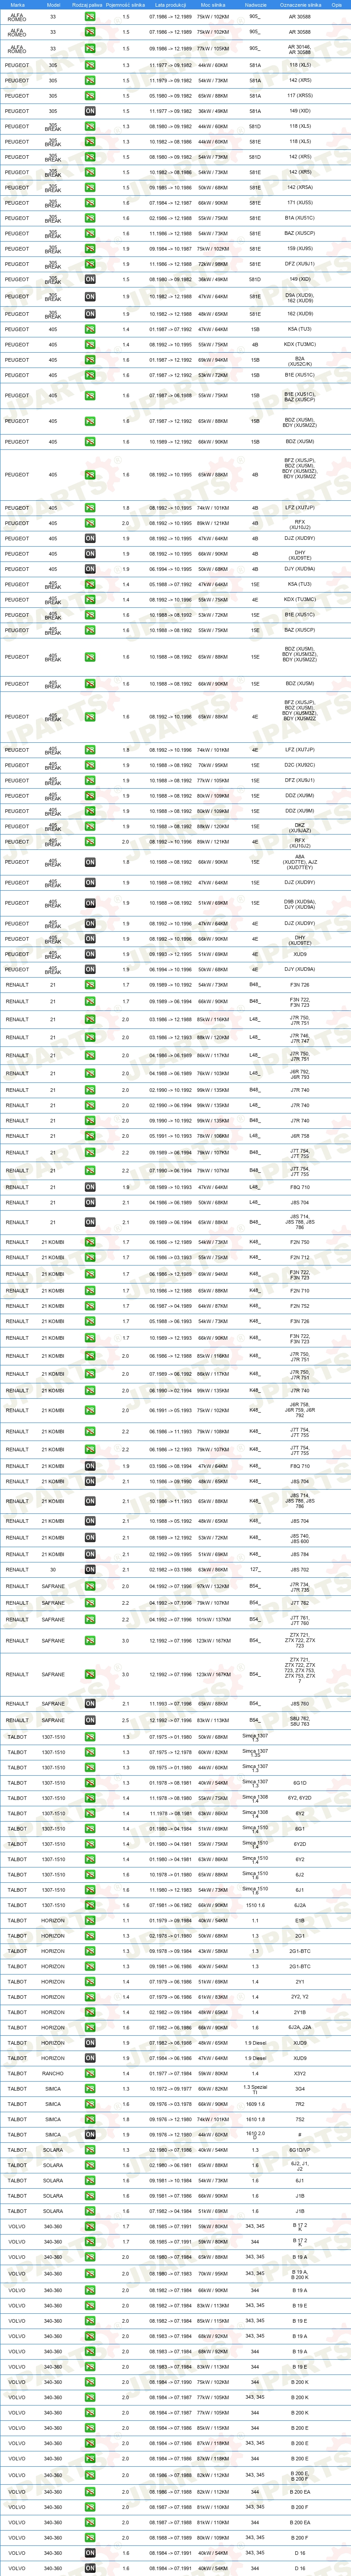Click the Lata produkcji column header
This screenshot has height=2576, width=351.
(171, 4)
